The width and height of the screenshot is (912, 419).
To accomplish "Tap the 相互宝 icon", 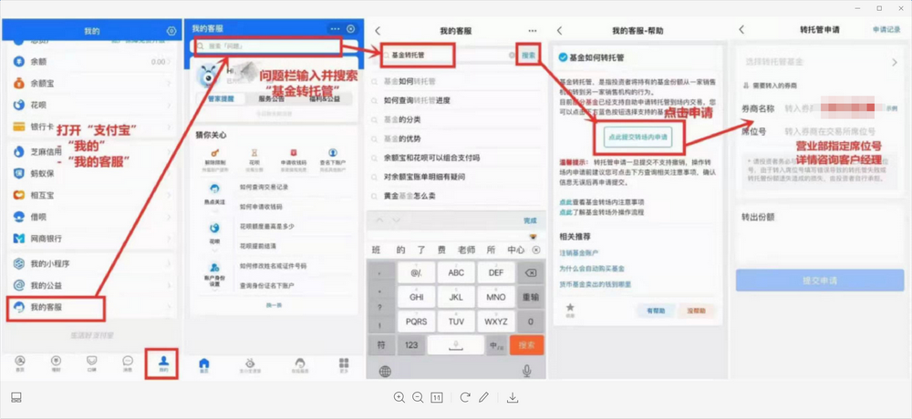I will pyautogui.click(x=19, y=195).
